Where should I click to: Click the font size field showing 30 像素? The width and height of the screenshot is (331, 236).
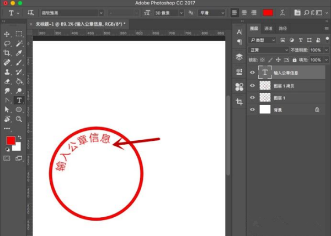[165, 12]
